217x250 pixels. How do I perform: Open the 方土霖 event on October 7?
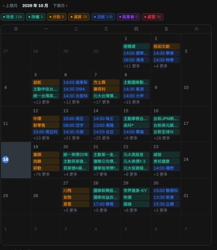point(106,82)
